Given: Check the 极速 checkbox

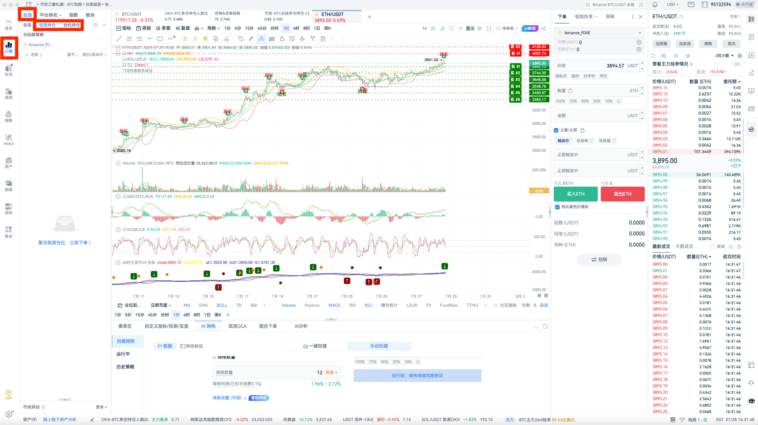Looking at the screenshot, I should [713, 247].
